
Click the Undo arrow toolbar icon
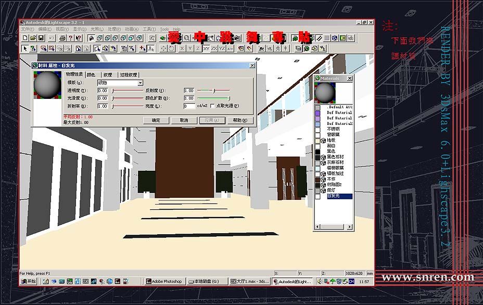[x=52, y=38]
